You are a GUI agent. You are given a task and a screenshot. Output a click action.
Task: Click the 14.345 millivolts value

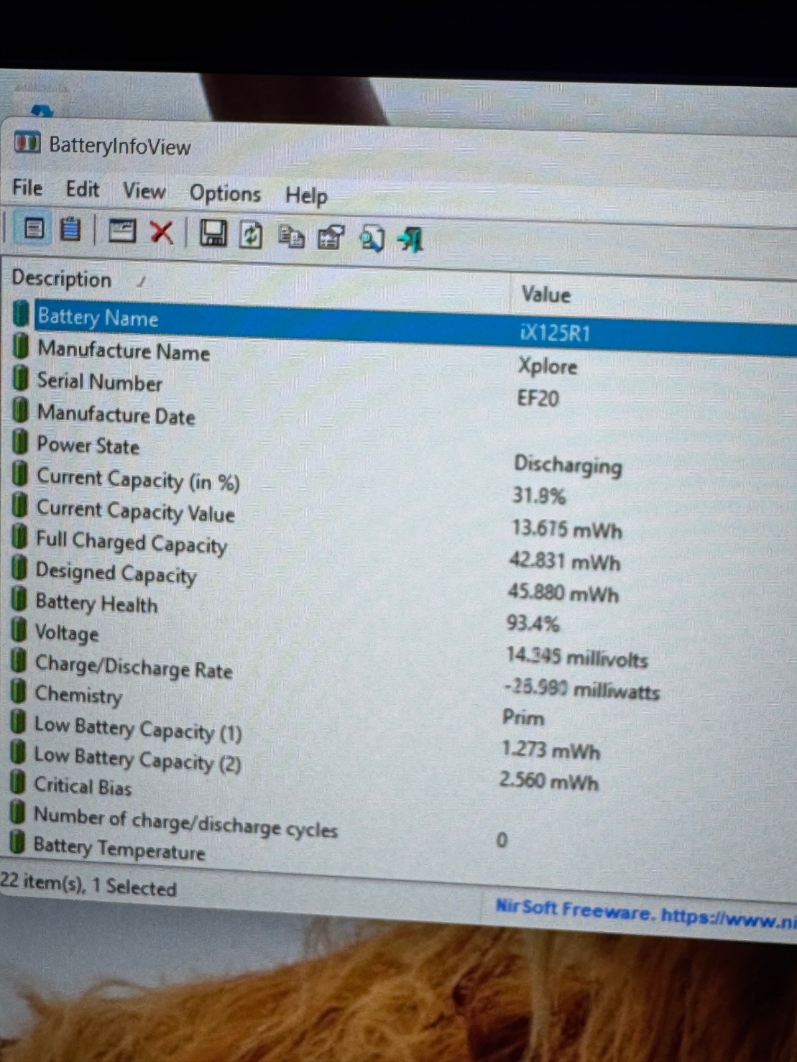pos(576,658)
